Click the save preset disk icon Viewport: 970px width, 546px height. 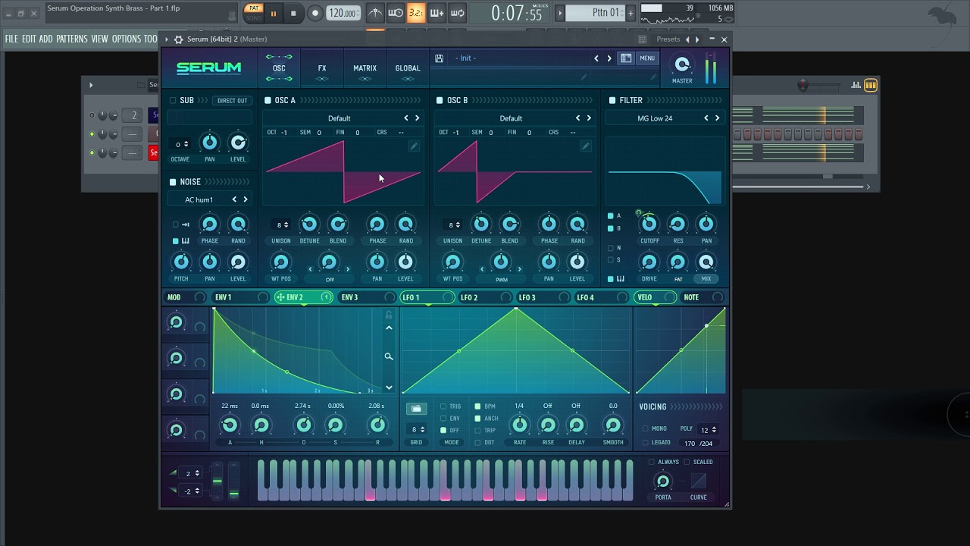439,58
